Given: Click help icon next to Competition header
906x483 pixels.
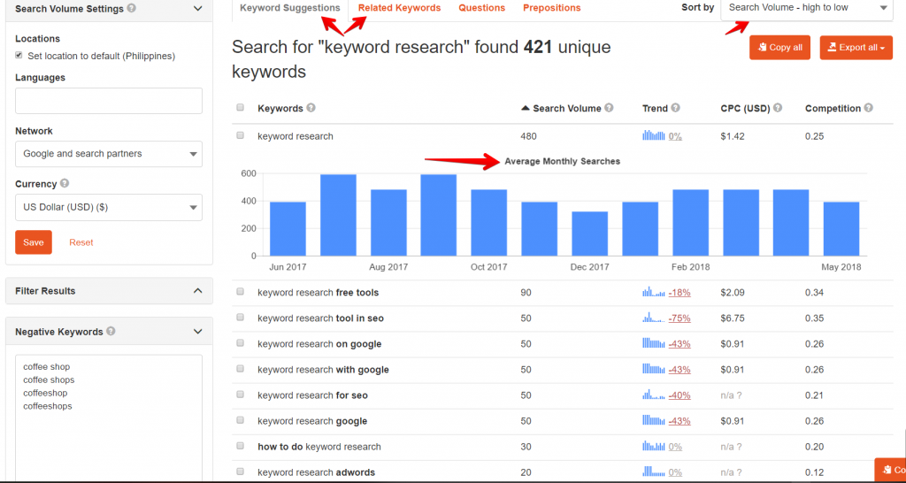Looking at the screenshot, I should click(869, 109).
